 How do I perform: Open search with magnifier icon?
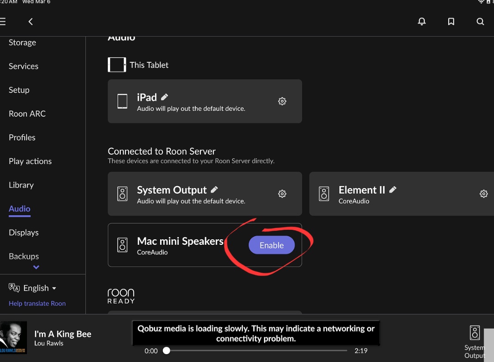point(480,22)
